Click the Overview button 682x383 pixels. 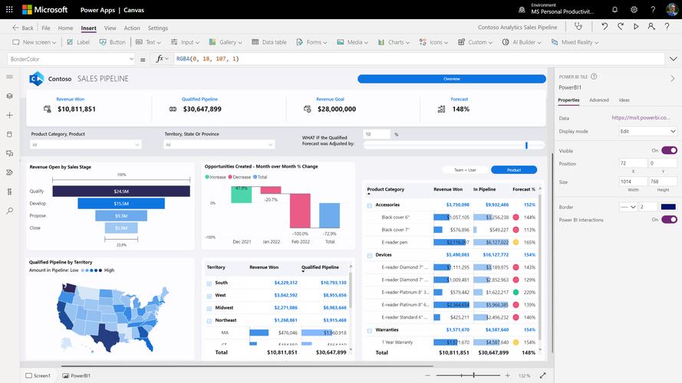tap(451, 79)
